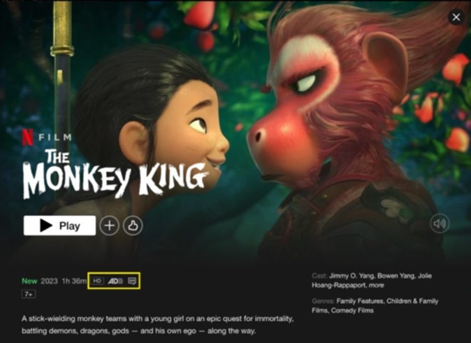Rate the film with thumbs up icon

point(133,225)
